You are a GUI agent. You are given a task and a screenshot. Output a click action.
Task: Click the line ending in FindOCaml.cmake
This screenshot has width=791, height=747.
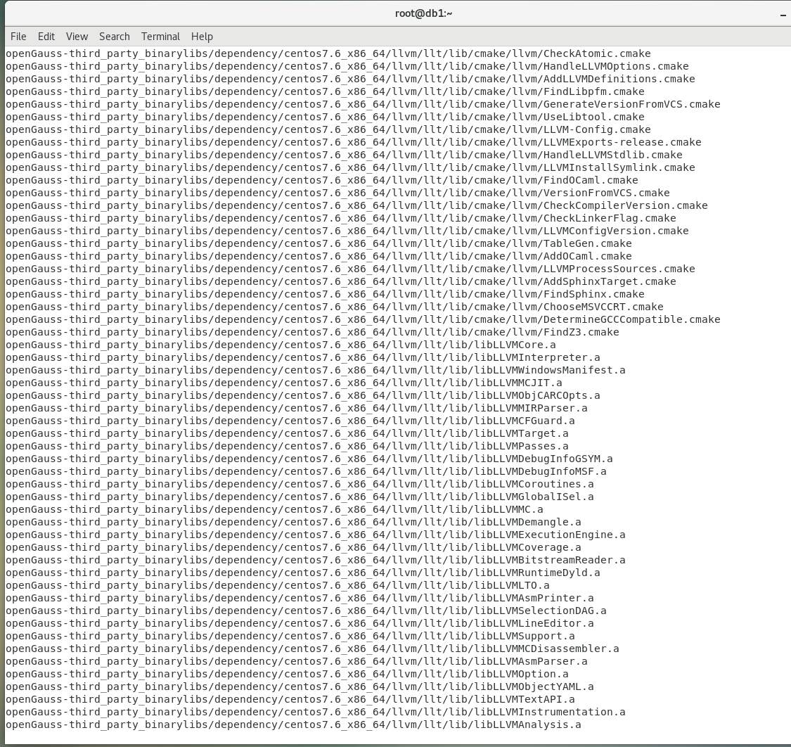322,180
